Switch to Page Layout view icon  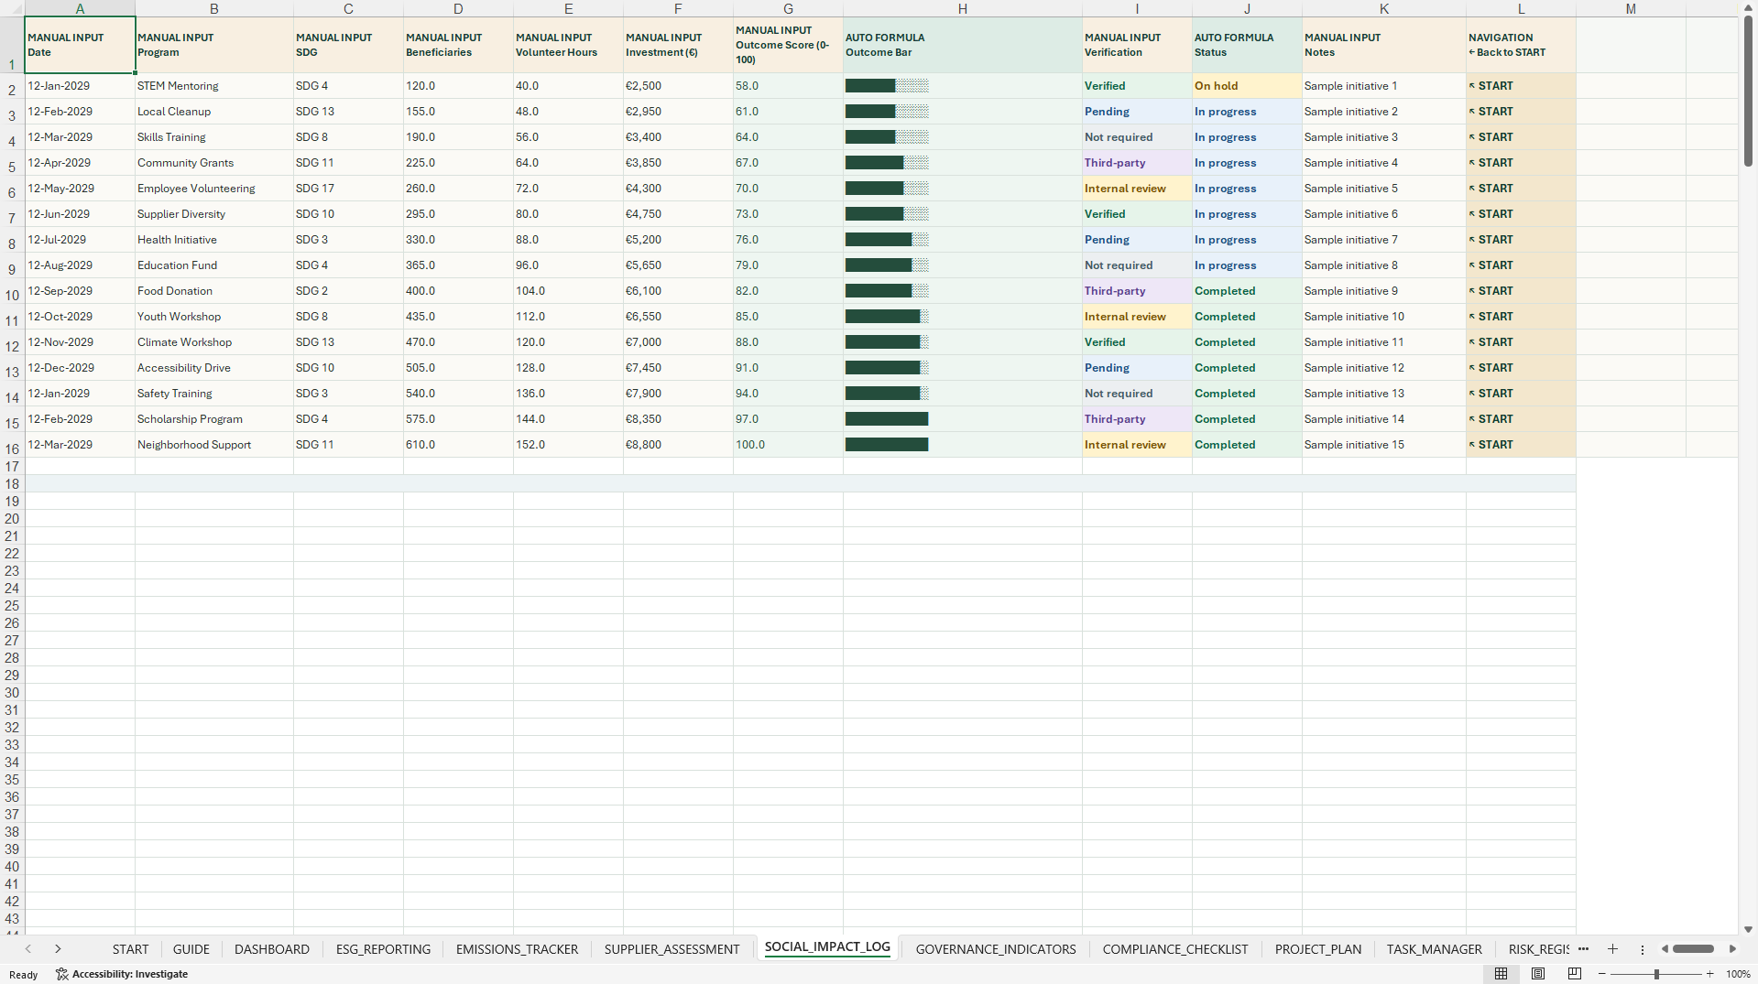1538,974
